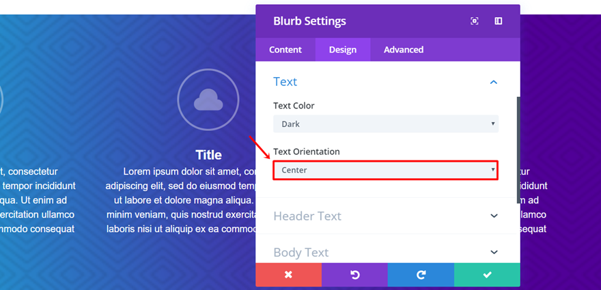Screen dimensions: 601x290
Task: Redo the change with the blue arrow button
Action: coord(421,274)
